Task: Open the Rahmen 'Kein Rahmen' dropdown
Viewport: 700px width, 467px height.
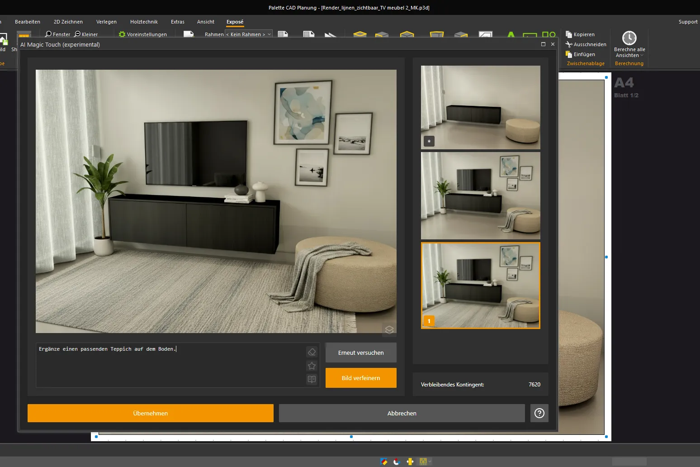Action: [249, 34]
